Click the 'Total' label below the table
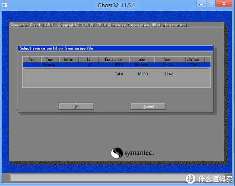The height and width of the screenshot is (186, 235). point(119,74)
